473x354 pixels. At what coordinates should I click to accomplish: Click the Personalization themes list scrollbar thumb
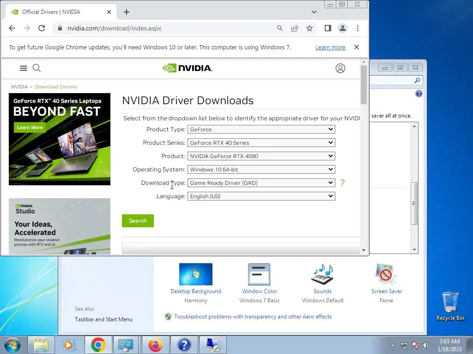tap(414, 203)
